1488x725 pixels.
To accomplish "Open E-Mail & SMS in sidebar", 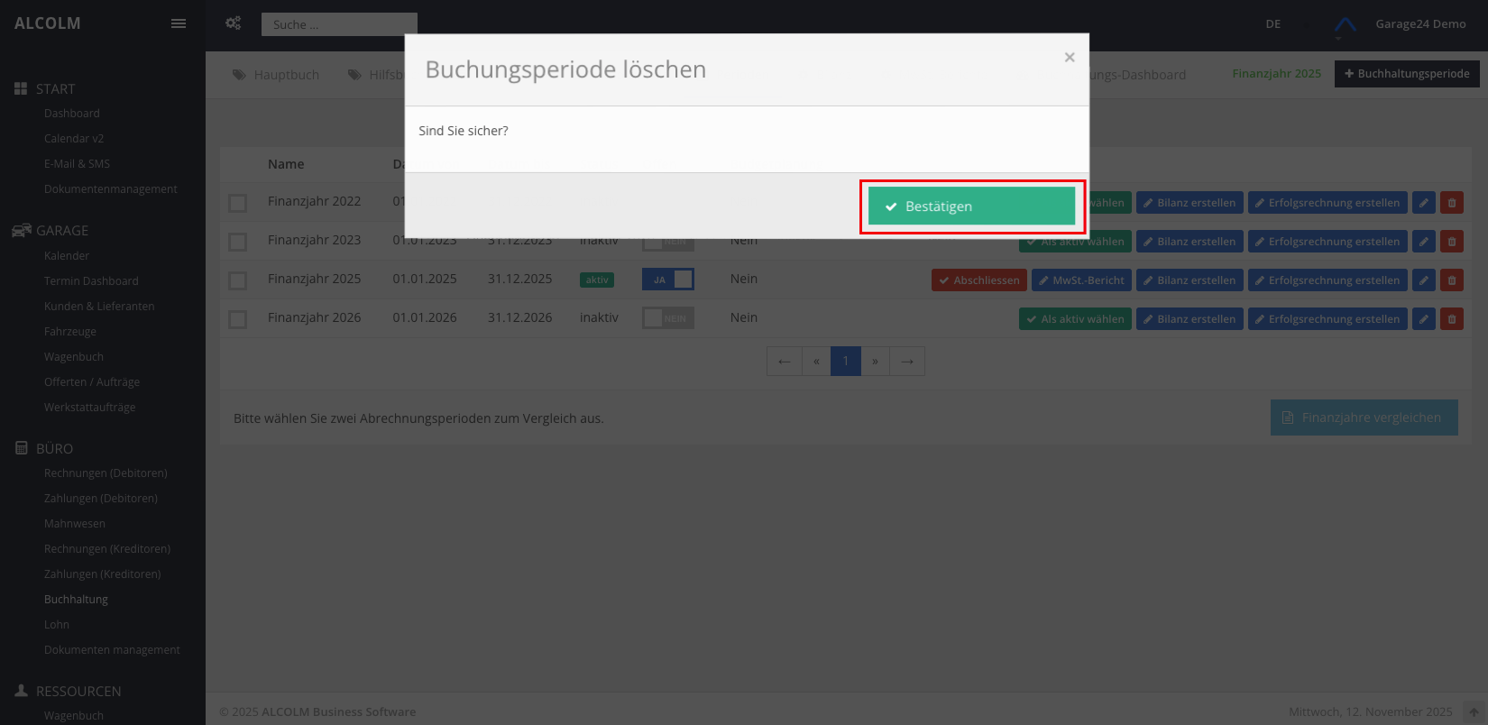I will (x=77, y=164).
